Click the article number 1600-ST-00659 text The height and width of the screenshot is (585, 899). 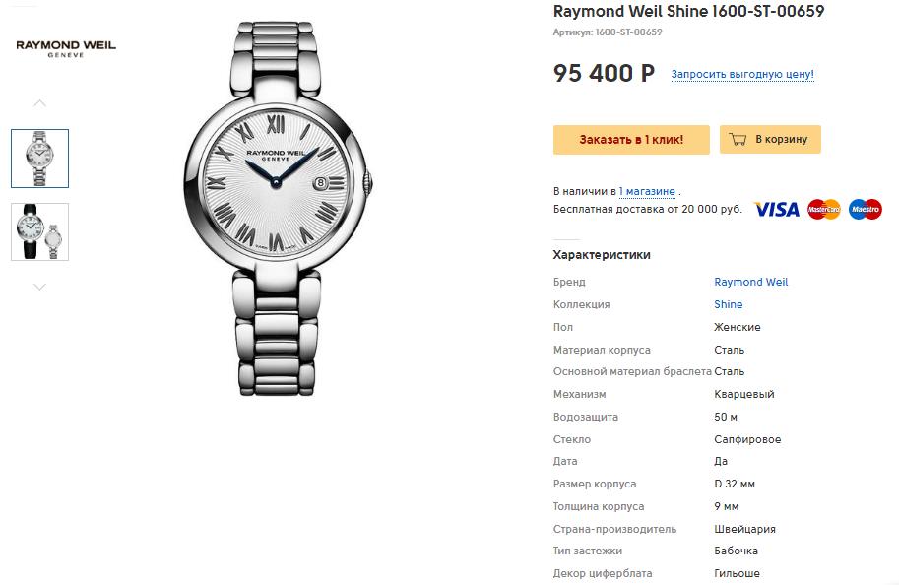628,32
